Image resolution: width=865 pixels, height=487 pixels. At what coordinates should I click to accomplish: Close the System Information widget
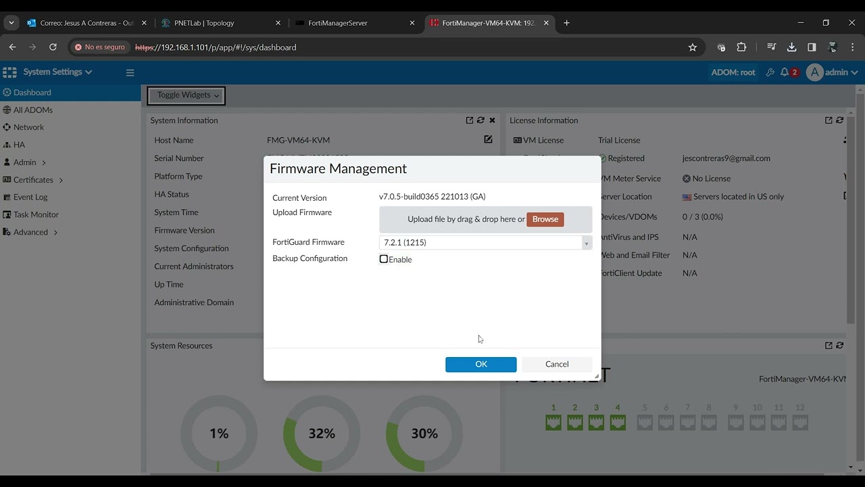tap(492, 120)
